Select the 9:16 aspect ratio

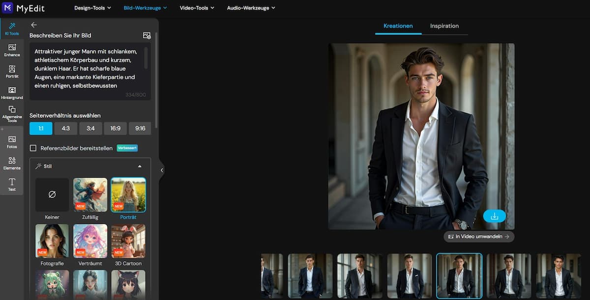coord(140,128)
